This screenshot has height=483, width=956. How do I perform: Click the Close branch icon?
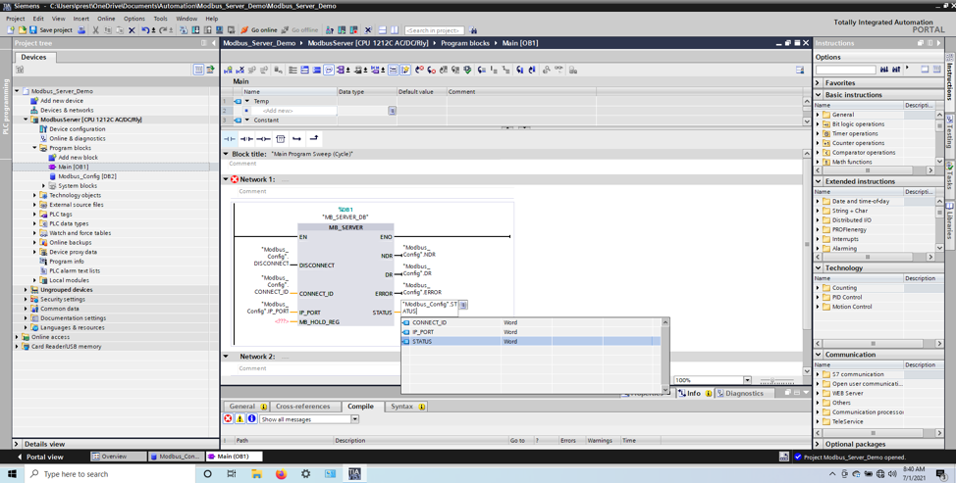314,139
